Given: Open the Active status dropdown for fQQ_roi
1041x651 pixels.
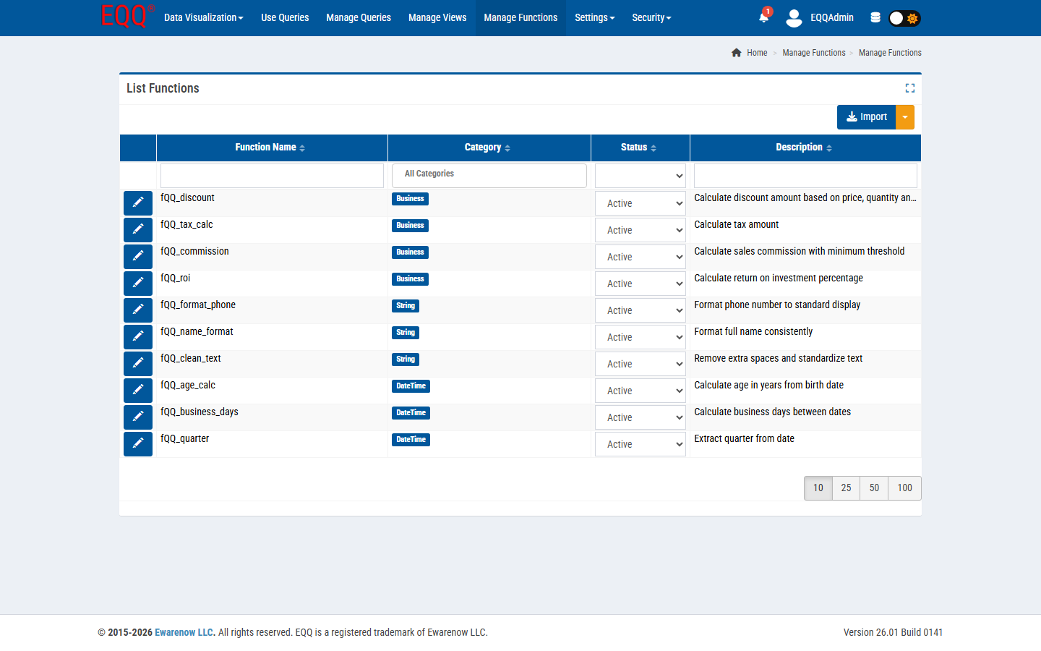Looking at the screenshot, I should tap(640, 283).
